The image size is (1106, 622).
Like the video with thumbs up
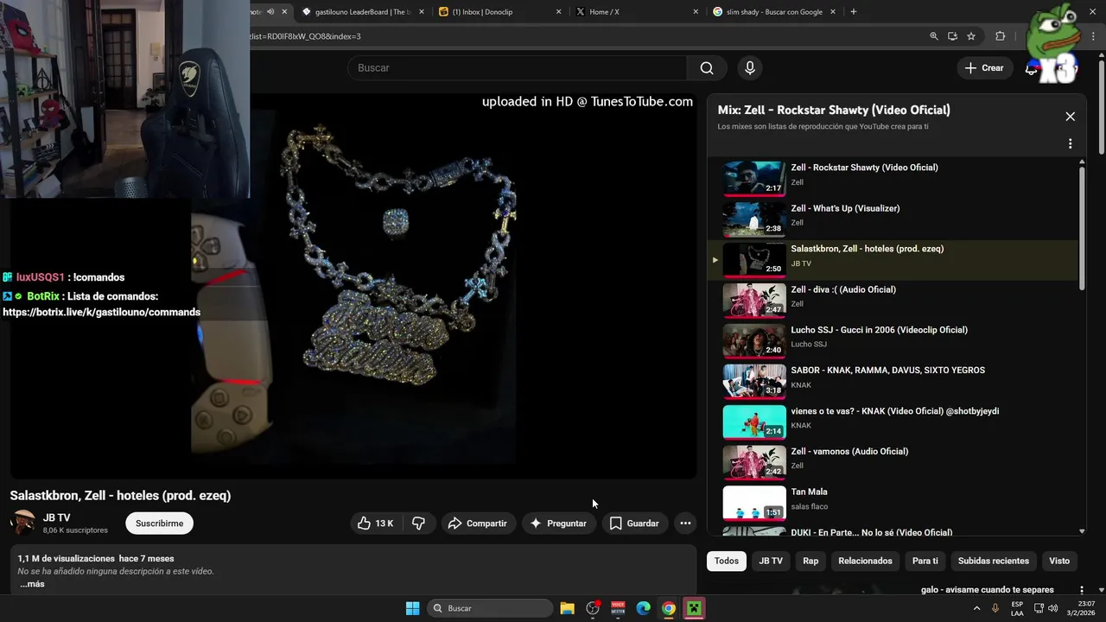[x=375, y=524]
